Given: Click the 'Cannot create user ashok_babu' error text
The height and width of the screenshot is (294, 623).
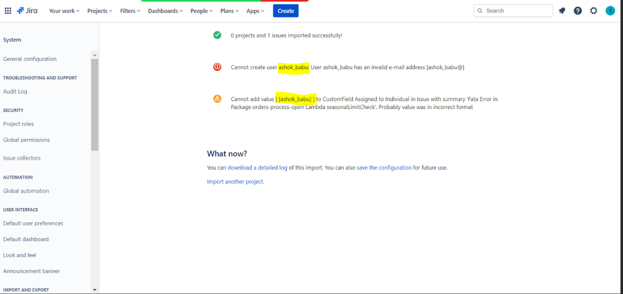Looking at the screenshot, I should [x=347, y=67].
